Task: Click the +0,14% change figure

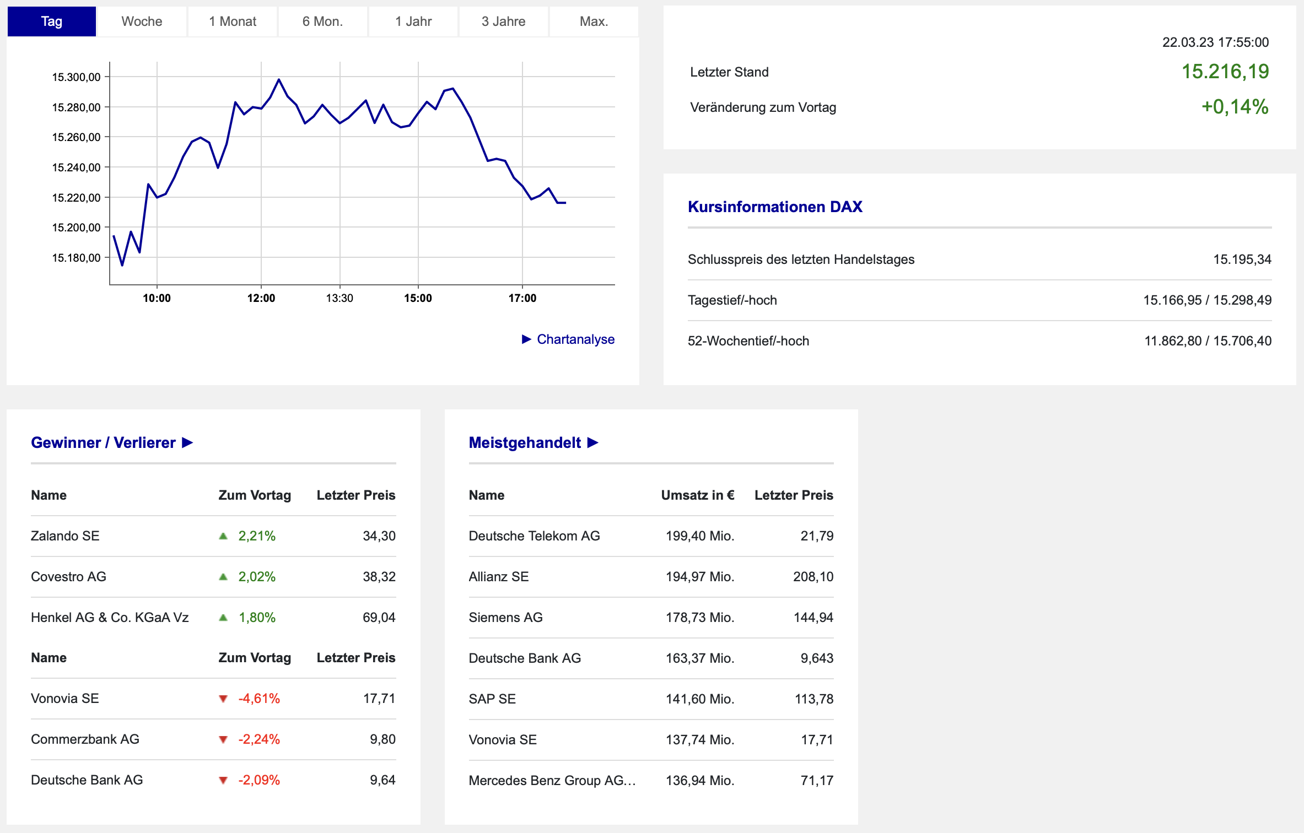Action: tap(1235, 107)
